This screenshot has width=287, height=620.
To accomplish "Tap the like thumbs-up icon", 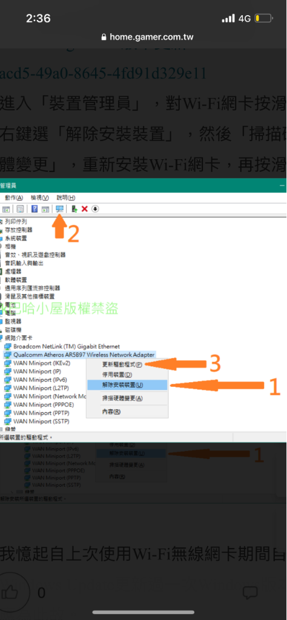I will click(x=10, y=592).
